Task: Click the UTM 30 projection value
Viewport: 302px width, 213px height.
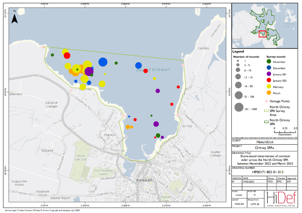Action: [x=255, y=204]
